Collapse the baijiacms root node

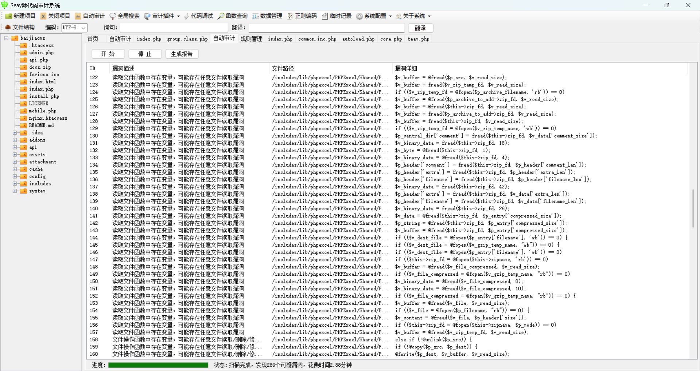tap(6, 38)
